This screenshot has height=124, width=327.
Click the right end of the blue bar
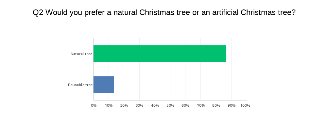coord(112,85)
